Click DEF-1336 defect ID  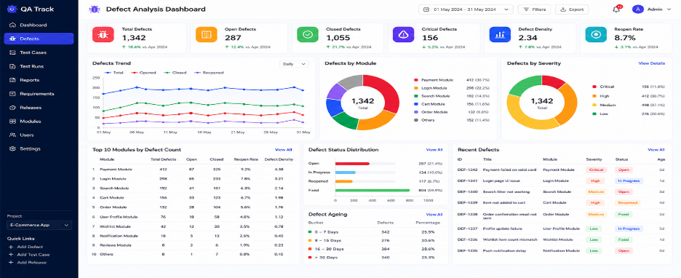(x=467, y=239)
